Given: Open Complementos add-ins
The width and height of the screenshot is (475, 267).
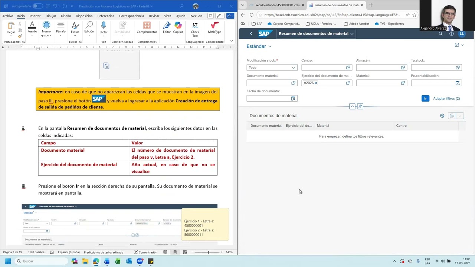Looking at the screenshot, I should tap(147, 28).
